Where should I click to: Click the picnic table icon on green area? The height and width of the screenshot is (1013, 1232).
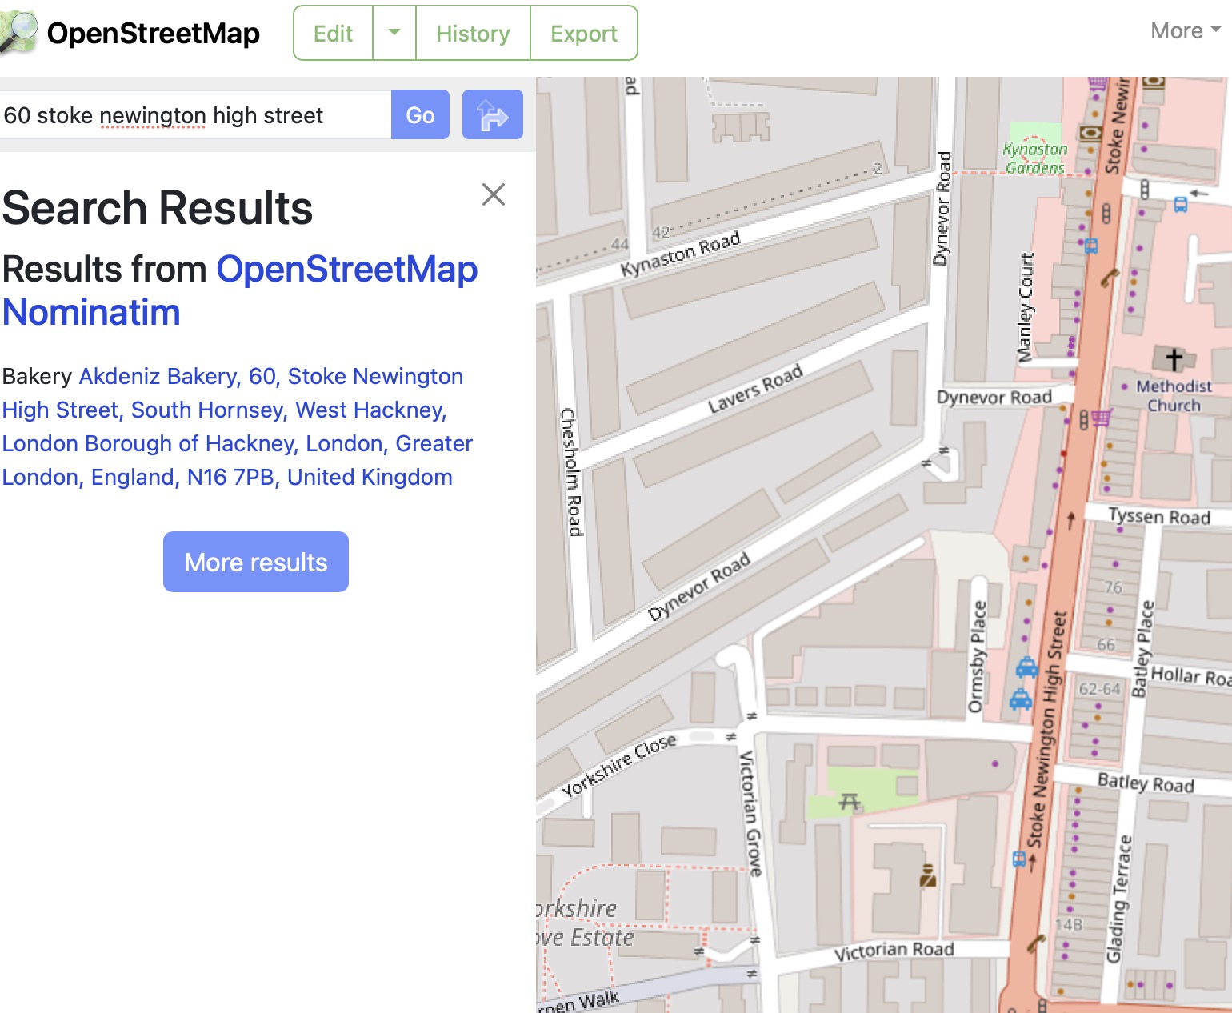(850, 801)
